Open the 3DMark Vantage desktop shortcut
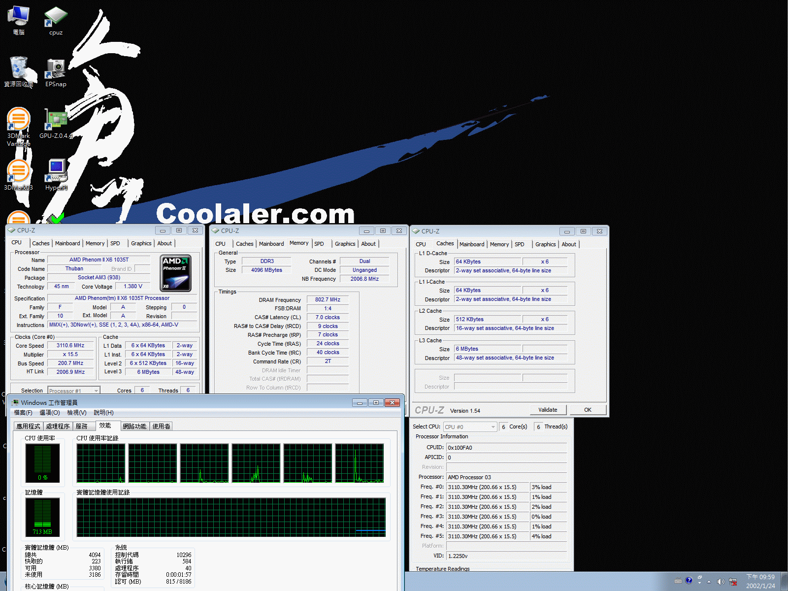Viewport: 788px width, 591px height. point(19,127)
